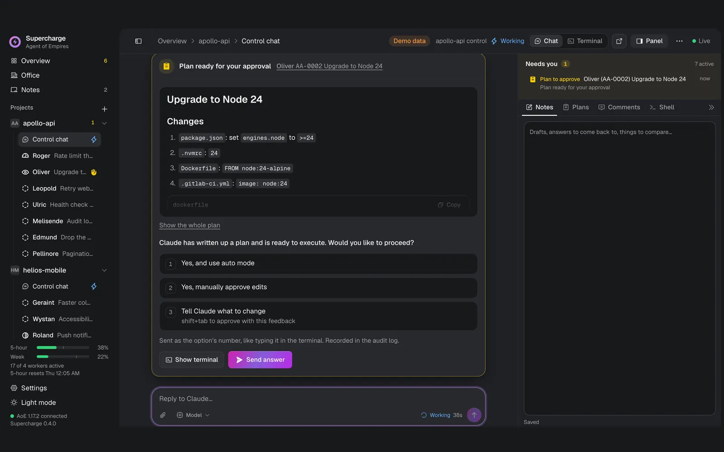
Task: Choose option 1 Yes, and use auto mode
Action: click(319, 264)
